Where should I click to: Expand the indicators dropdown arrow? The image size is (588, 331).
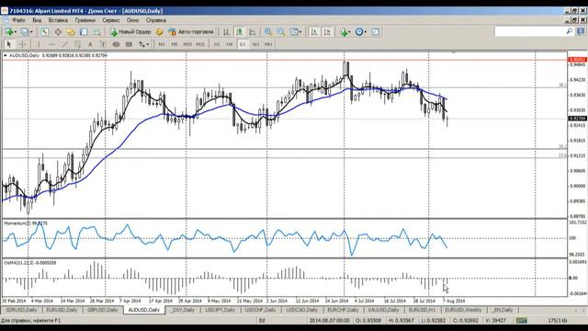(x=349, y=32)
